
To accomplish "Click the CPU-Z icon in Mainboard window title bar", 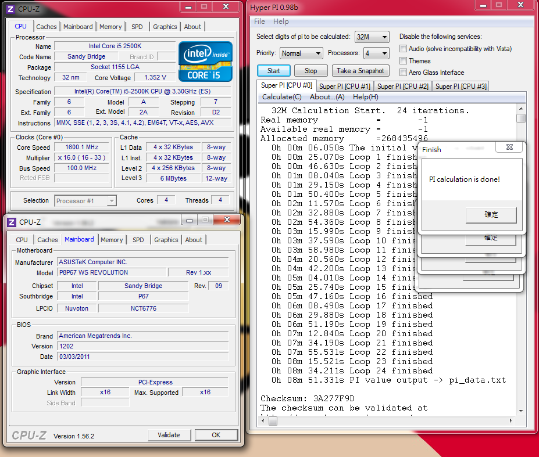I will tap(12, 222).
